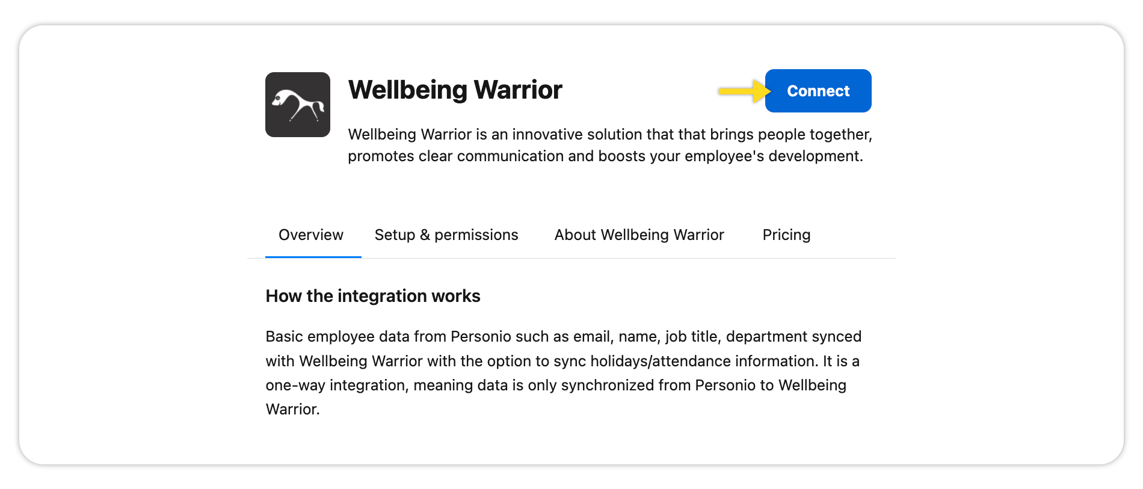
Task: Click "department synced" in the integration text
Action: pos(793,336)
